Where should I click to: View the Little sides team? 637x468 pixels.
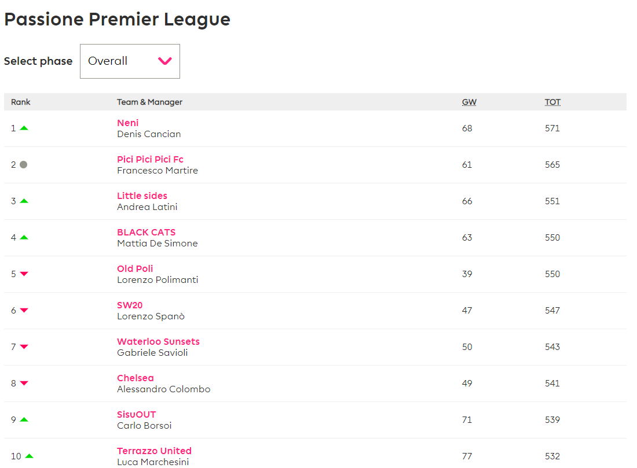(142, 196)
